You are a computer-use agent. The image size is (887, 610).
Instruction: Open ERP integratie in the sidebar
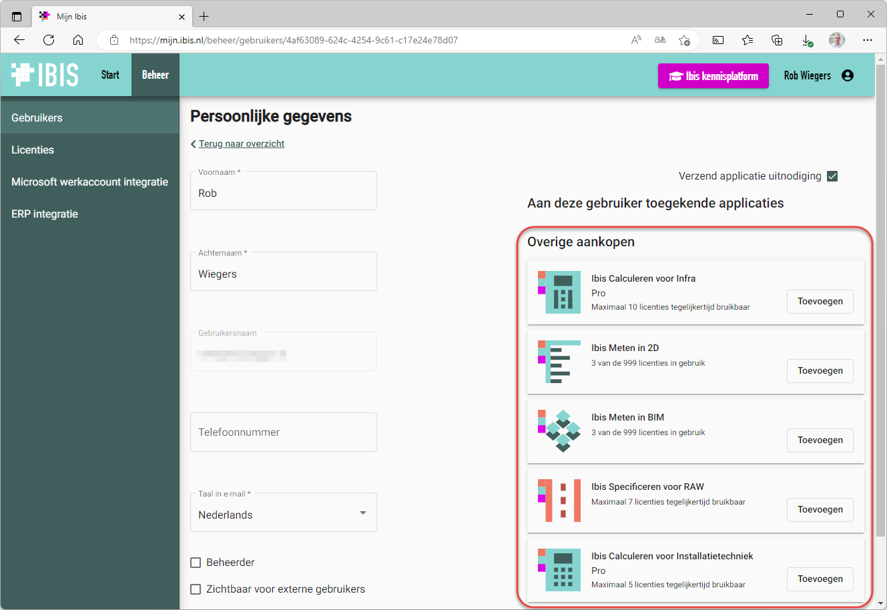click(90, 214)
